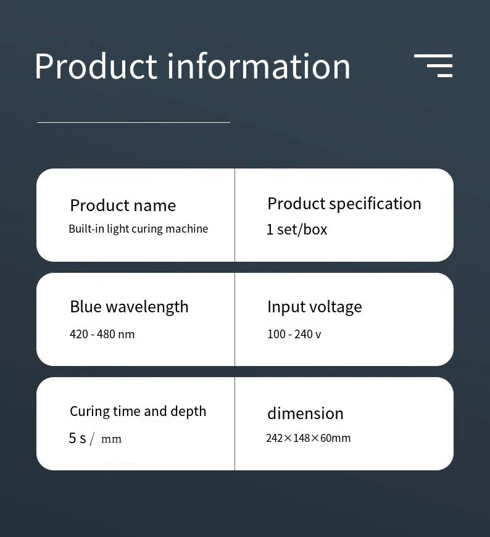Click "Built-in light curing machine" text
The image size is (490, 537).
pyautogui.click(x=138, y=229)
